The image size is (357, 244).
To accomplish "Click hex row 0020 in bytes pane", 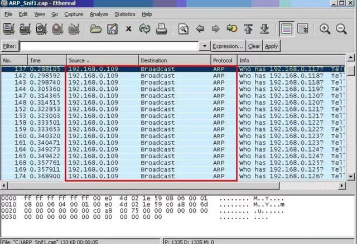I will pos(143,211).
